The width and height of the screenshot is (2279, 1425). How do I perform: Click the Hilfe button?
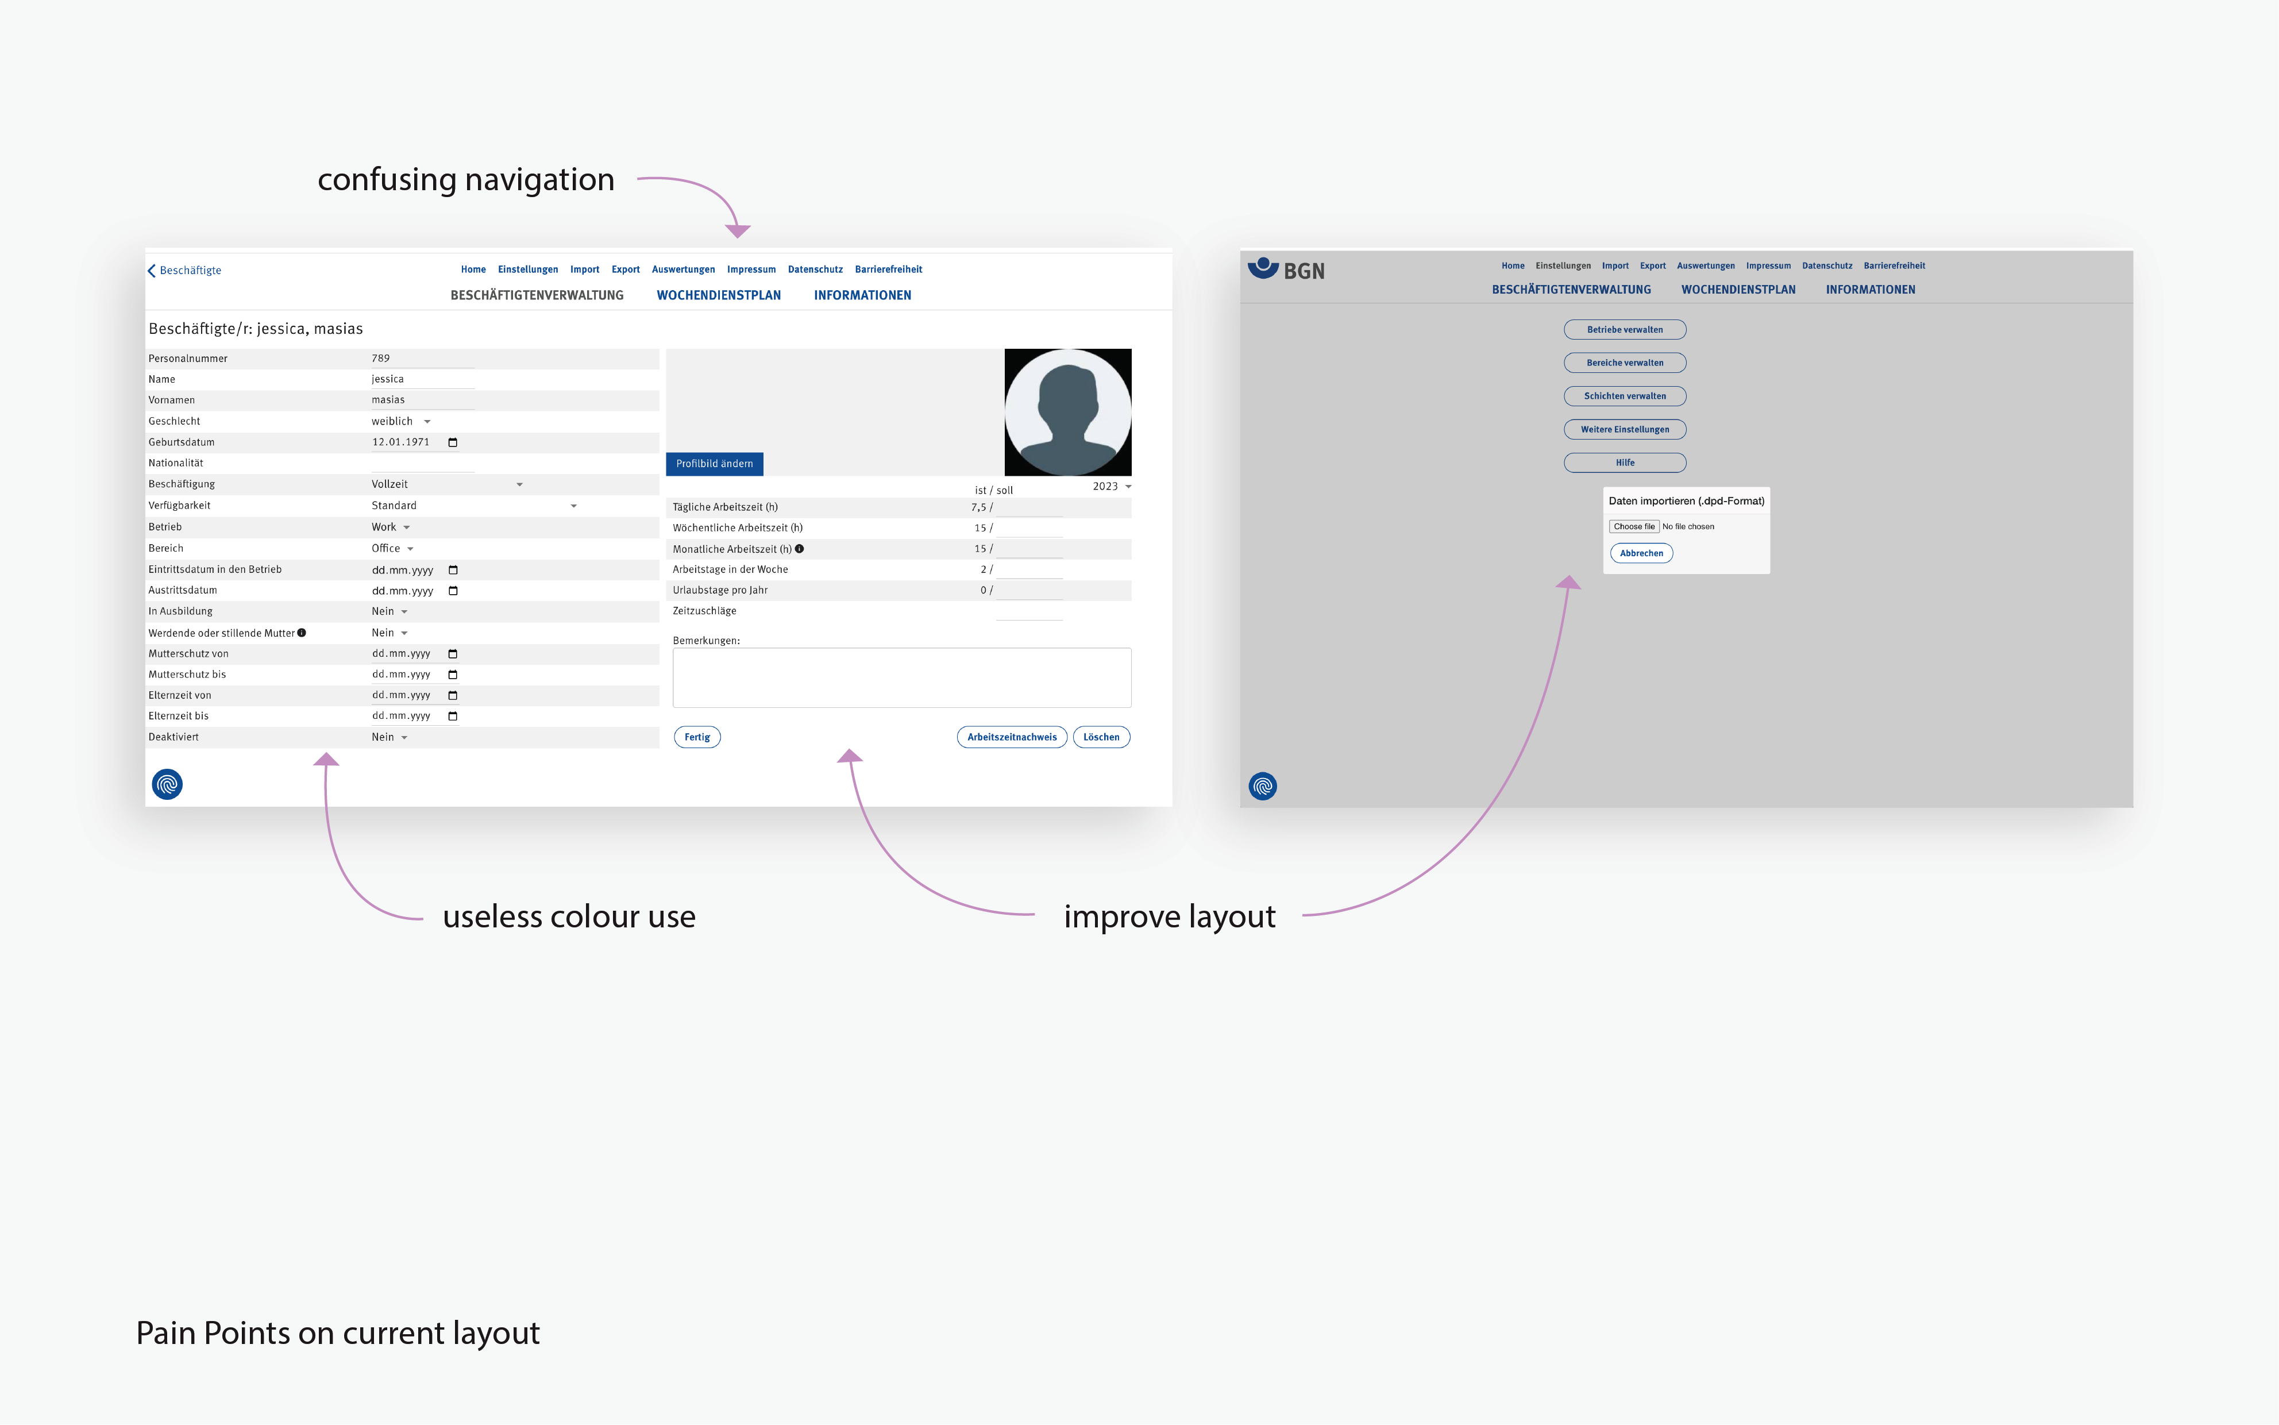coord(1624,463)
